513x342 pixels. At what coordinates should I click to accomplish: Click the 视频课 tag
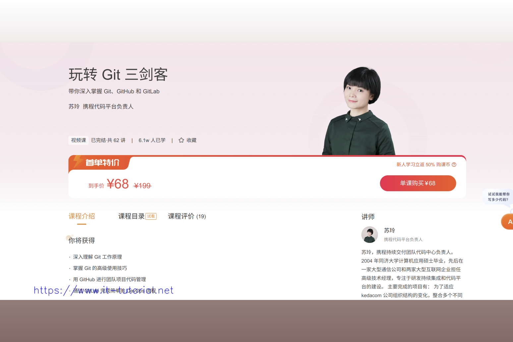[79, 140]
